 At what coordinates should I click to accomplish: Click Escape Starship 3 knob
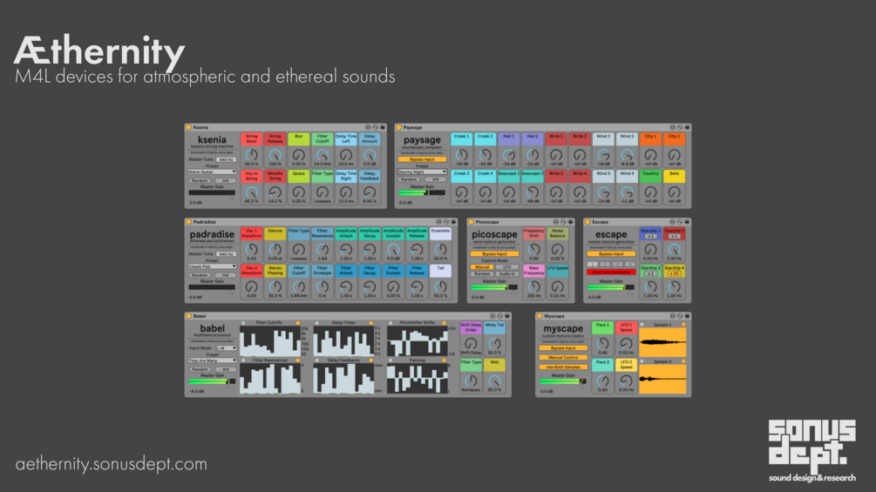coord(675,250)
